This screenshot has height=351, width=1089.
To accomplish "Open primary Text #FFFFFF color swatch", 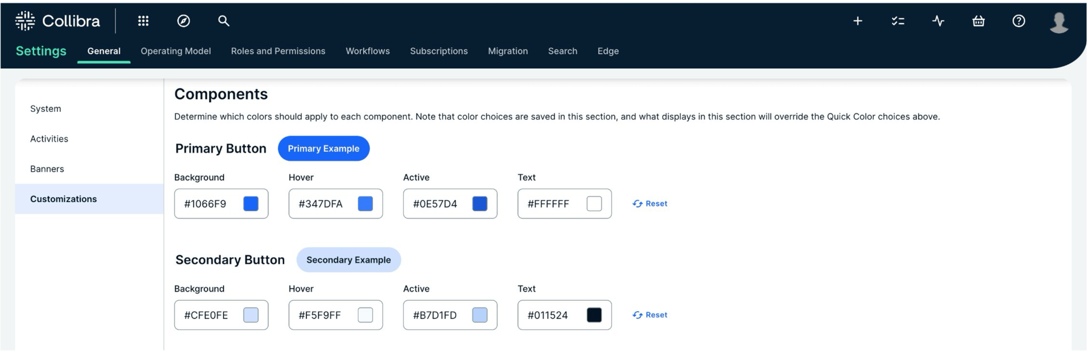I will click(594, 204).
